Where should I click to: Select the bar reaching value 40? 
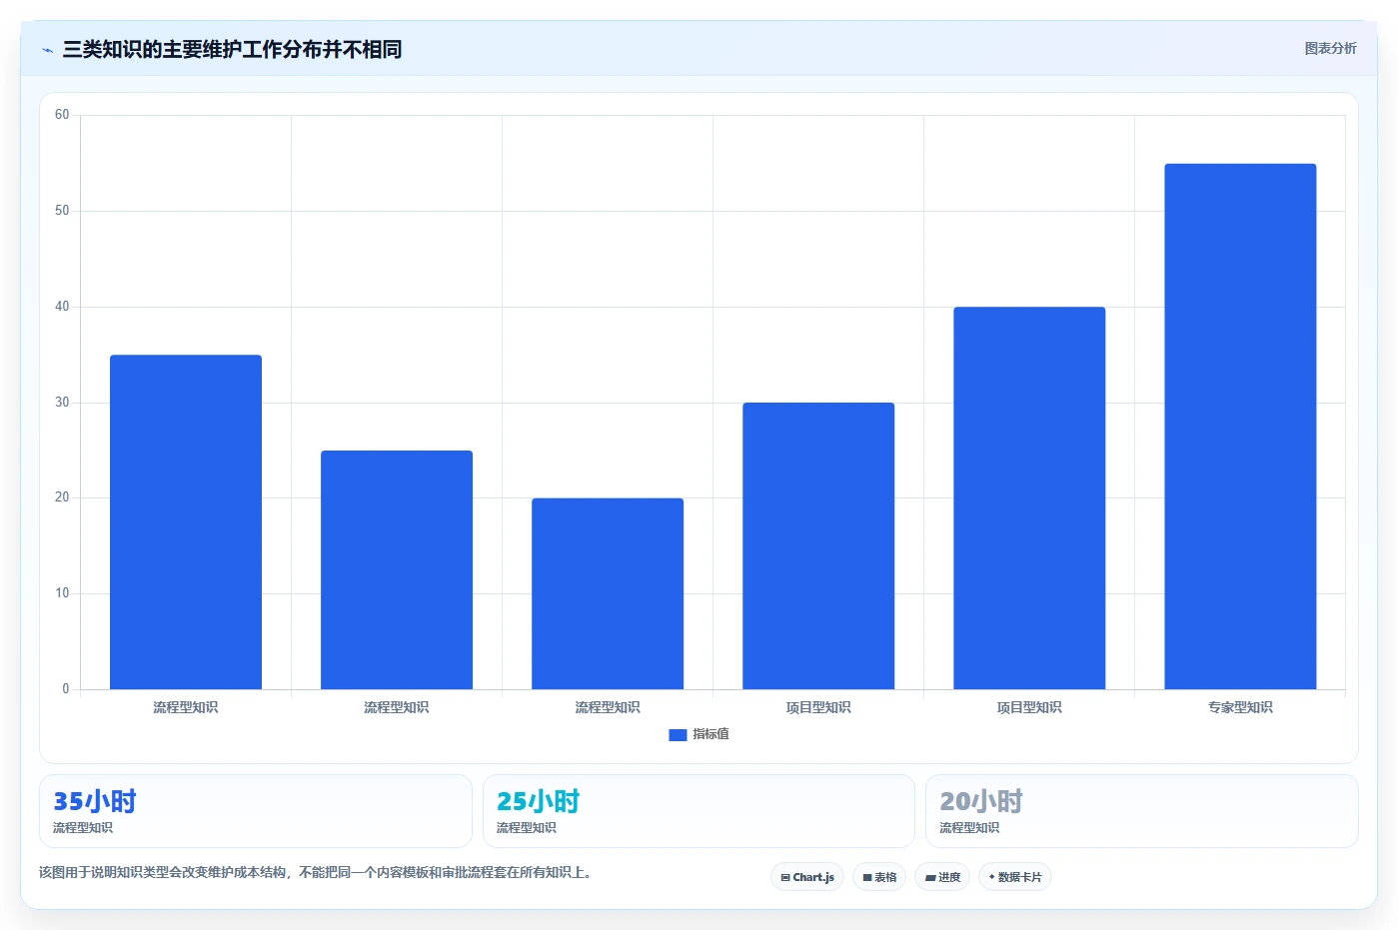click(x=1029, y=498)
